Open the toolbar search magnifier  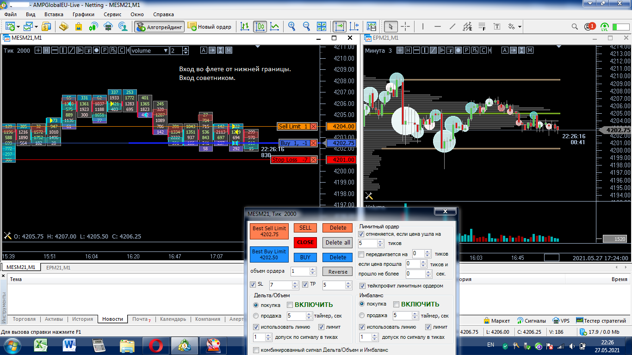pyautogui.click(x=575, y=27)
